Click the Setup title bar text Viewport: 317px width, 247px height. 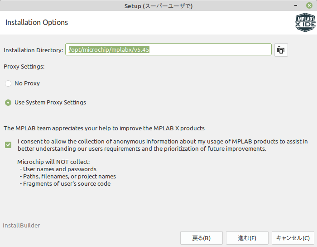click(158, 6)
